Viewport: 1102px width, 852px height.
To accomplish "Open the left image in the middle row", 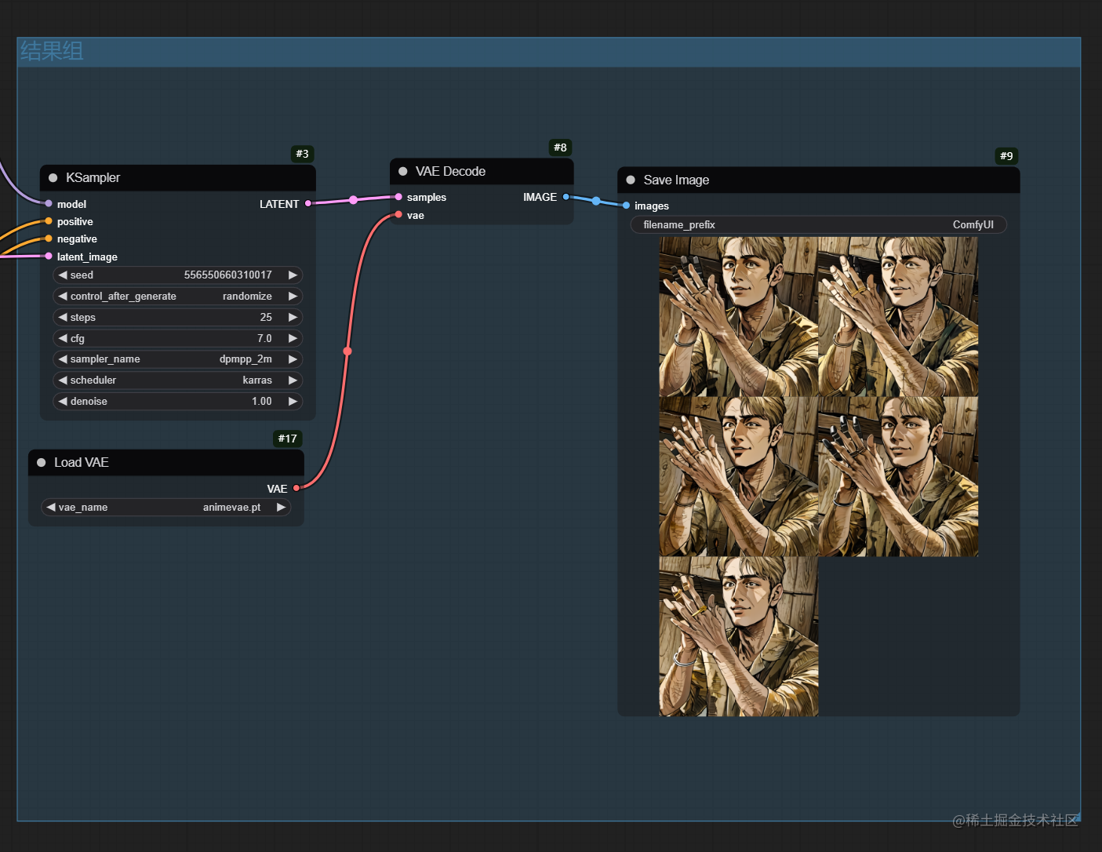I will 738,477.
